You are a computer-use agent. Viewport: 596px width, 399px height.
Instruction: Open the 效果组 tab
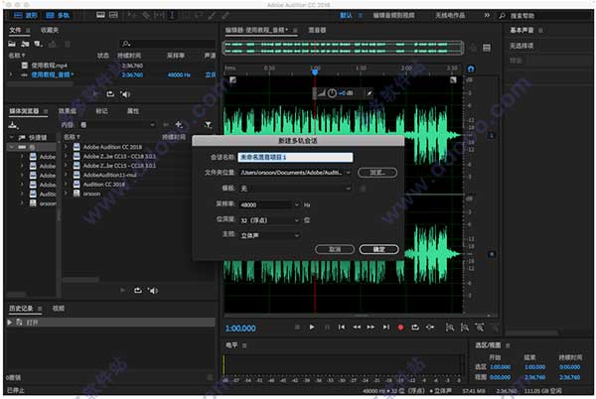point(68,111)
